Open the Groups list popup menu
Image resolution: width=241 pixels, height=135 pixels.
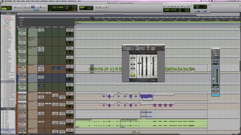click(x=15, y=109)
